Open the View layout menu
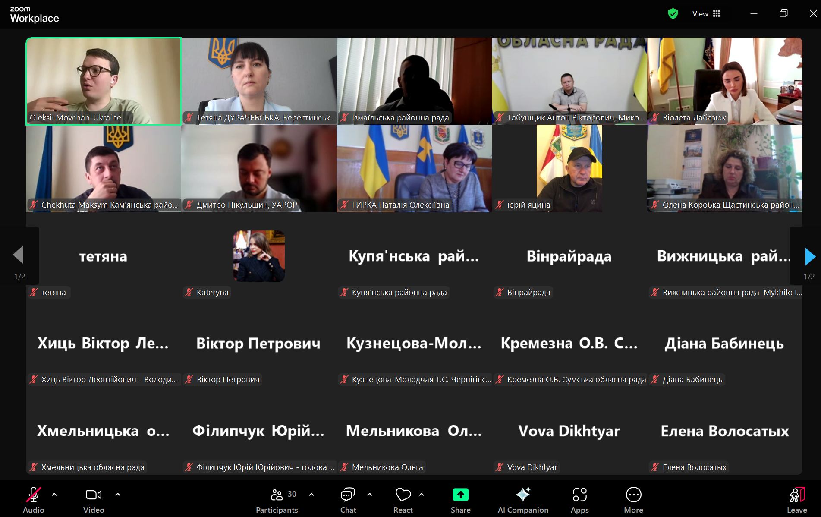 706,14
